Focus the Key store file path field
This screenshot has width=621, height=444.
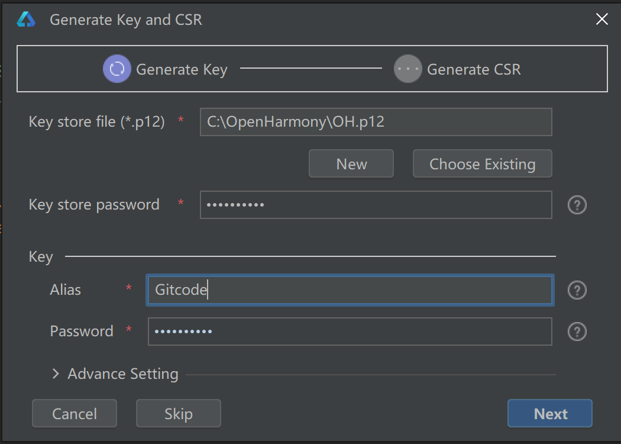376,122
